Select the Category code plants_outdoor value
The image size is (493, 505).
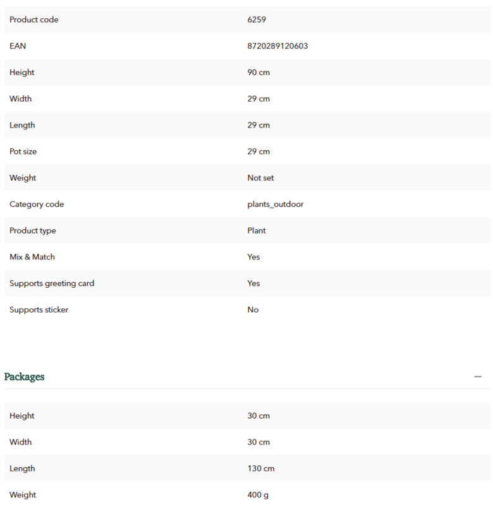275,205
